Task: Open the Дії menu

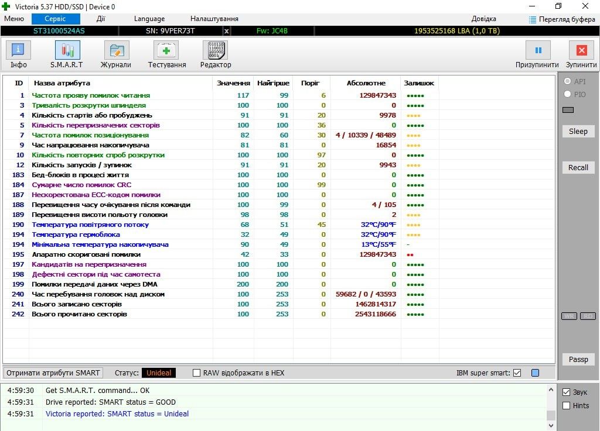Action: [x=101, y=19]
